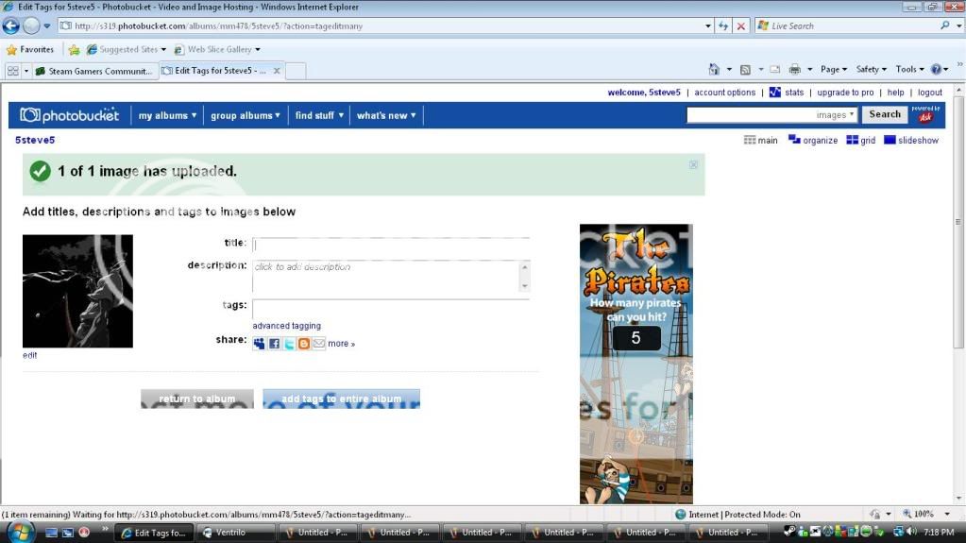The height and width of the screenshot is (543, 966).
Task: Share image via the Twitter icon
Action: pos(289,344)
